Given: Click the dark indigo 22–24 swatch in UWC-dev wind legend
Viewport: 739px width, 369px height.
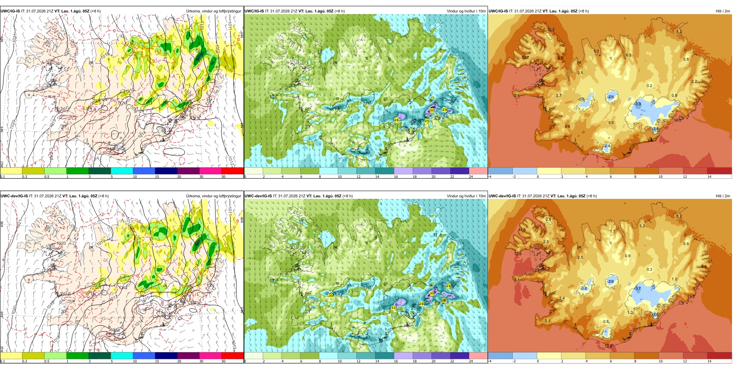Looking at the screenshot, I should [x=459, y=355].
